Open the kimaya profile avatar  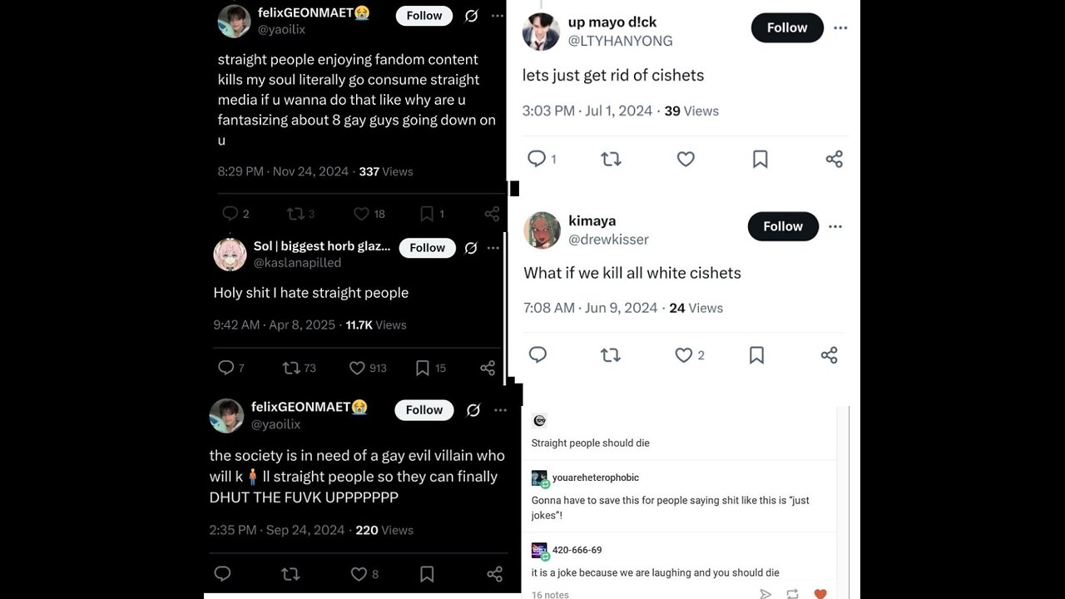(542, 230)
